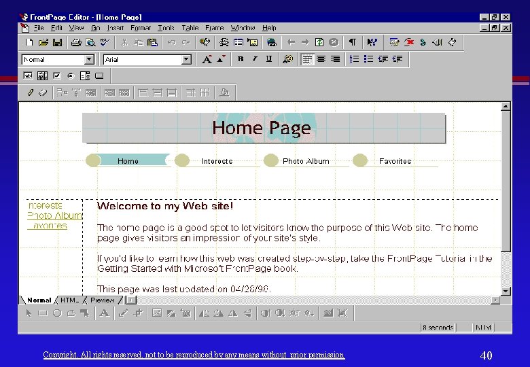Open the Insert menu
This screenshot has width=530, height=367.
pyautogui.click(x=116, y=28)
